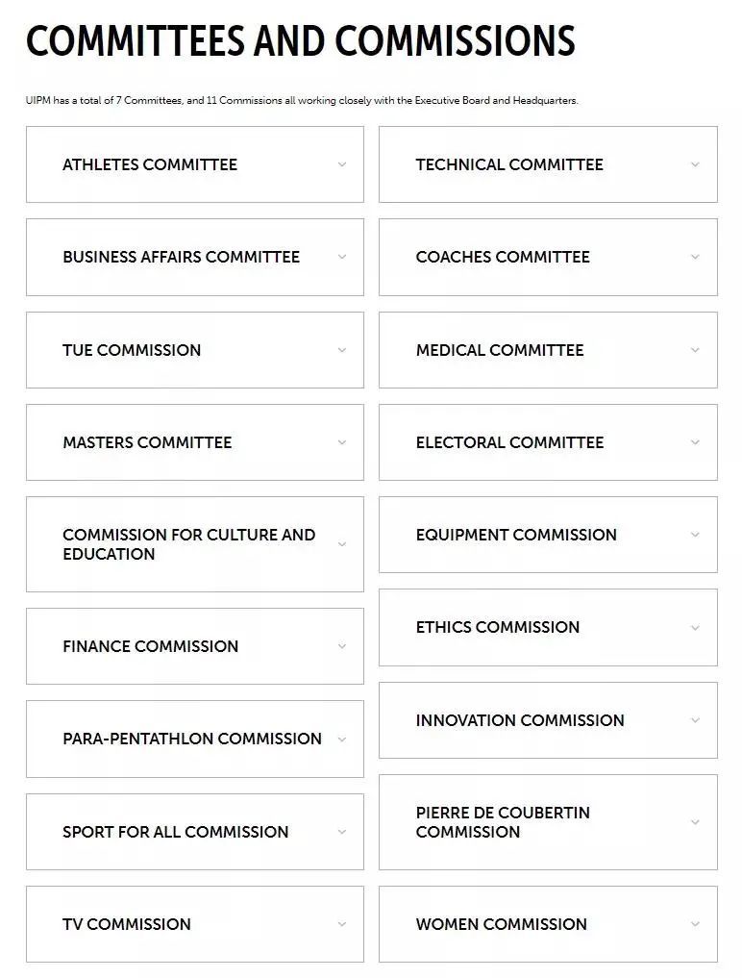Click the Masters Committee chevron icon
The width and height of the screenshot is (742, 978).
click(x=341, y=442)
